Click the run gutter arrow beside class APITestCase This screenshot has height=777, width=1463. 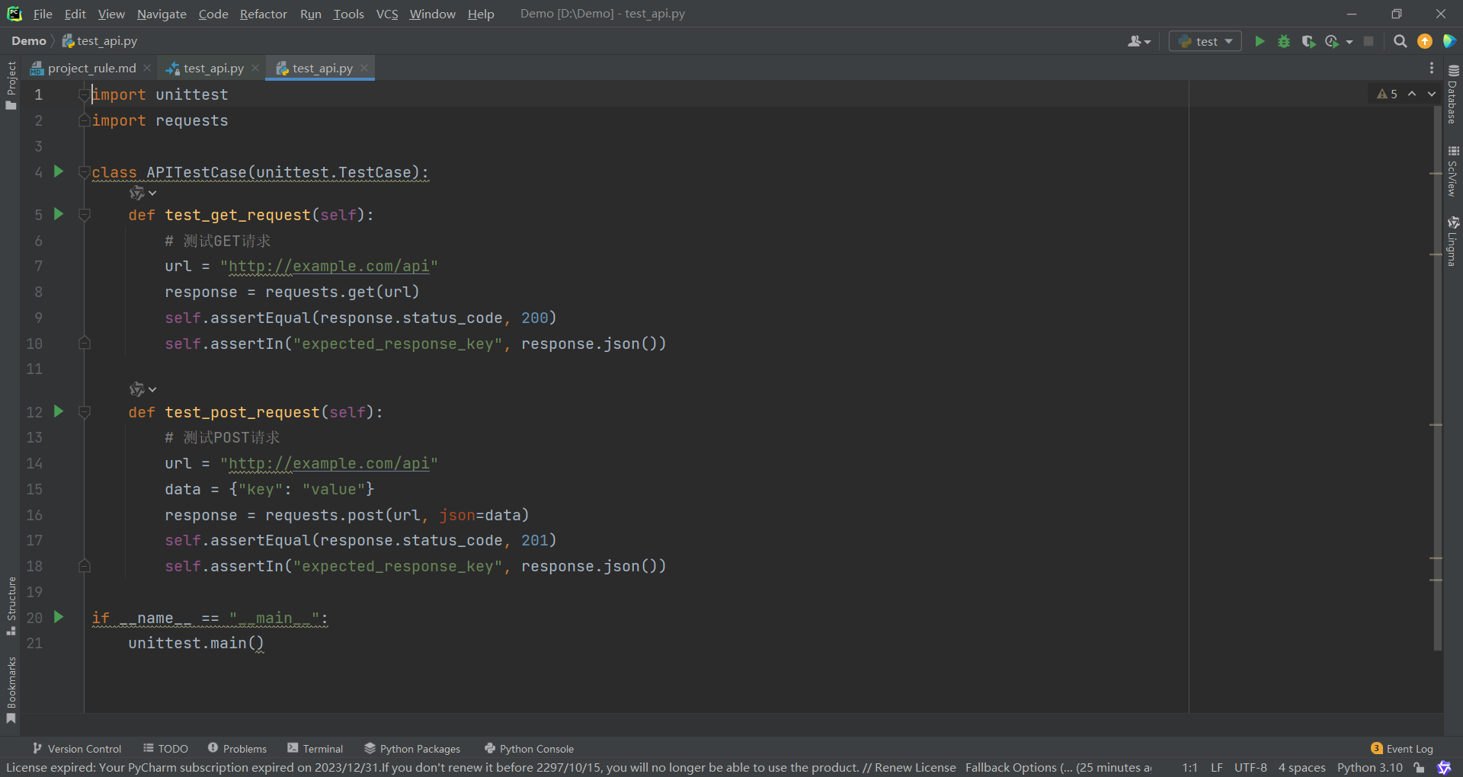59,171
